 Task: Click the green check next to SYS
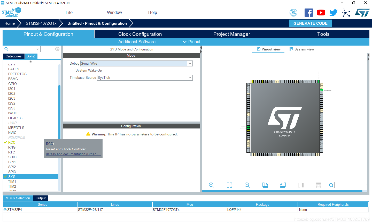(5, 177)
